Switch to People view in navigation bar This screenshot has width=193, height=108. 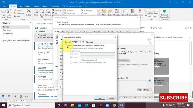pyautogui.click(x=15, y=96)
